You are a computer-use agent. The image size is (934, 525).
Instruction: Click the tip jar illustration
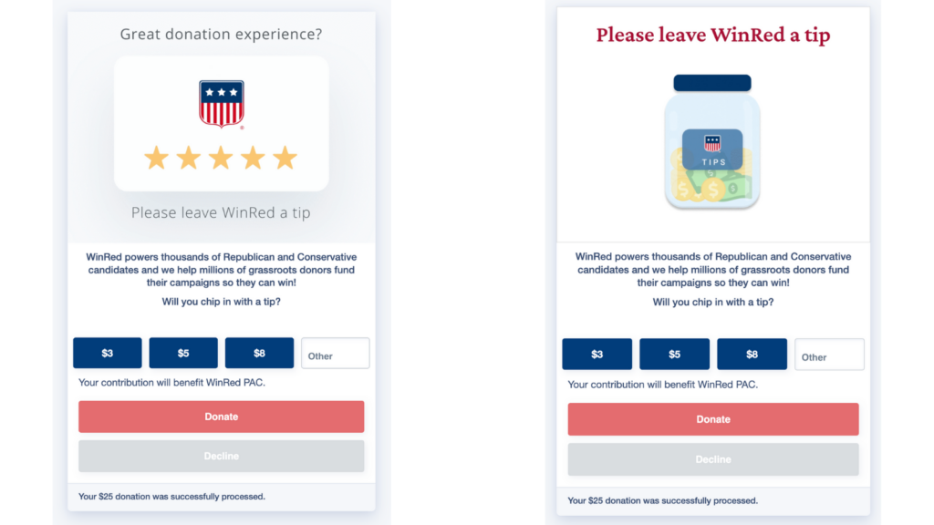coord(712,141)
